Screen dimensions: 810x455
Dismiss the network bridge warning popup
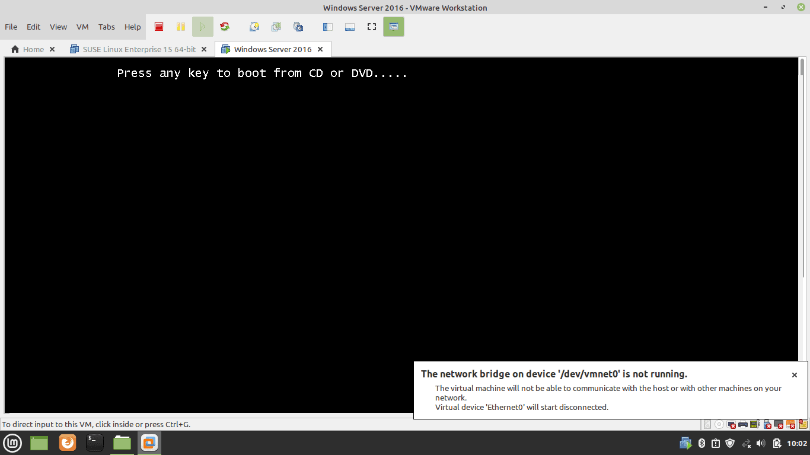coord(795,375)
